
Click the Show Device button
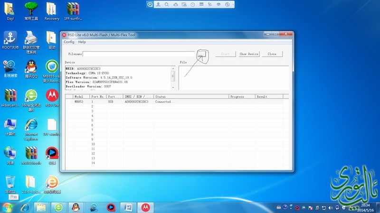click(x=248, y=54)
